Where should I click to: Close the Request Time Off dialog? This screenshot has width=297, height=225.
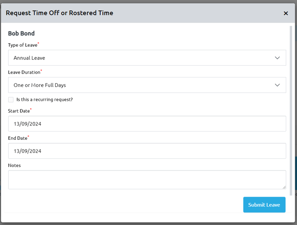click(286, 13)
